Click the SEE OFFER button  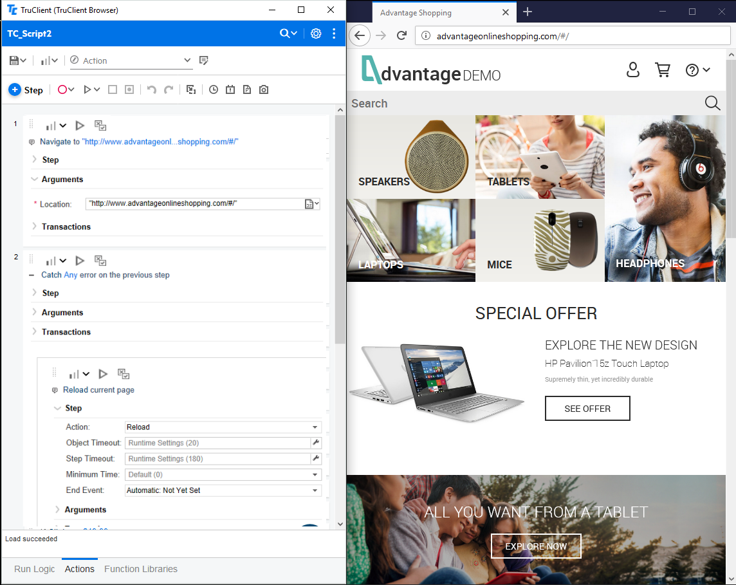point(587,409)
